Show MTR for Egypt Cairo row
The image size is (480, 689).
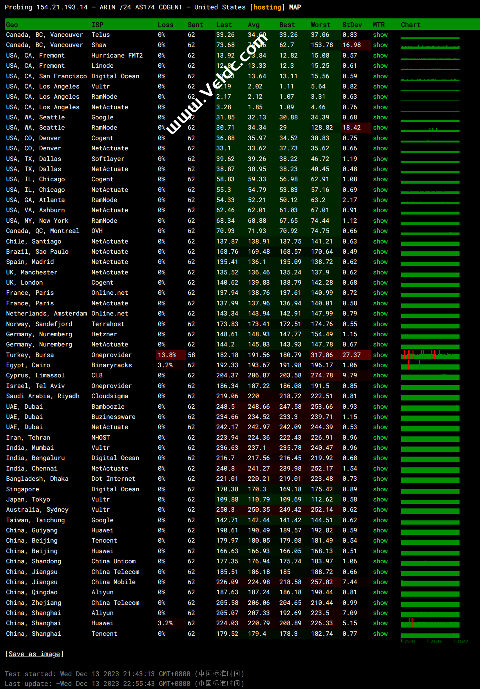point(380,365)
